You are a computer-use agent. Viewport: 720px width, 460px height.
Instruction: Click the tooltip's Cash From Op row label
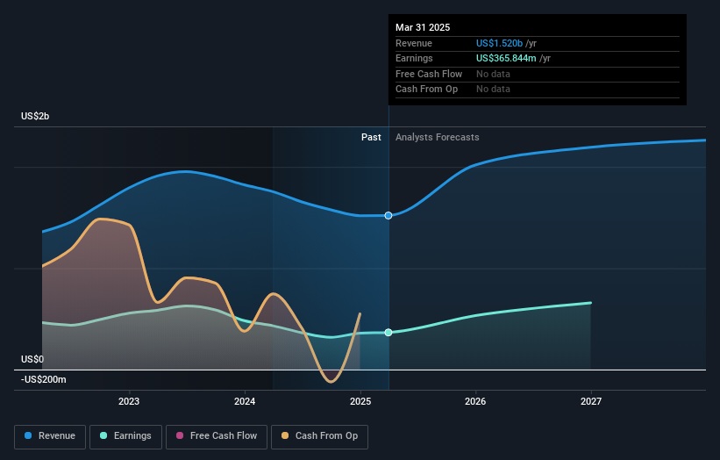tap(426, 90)
